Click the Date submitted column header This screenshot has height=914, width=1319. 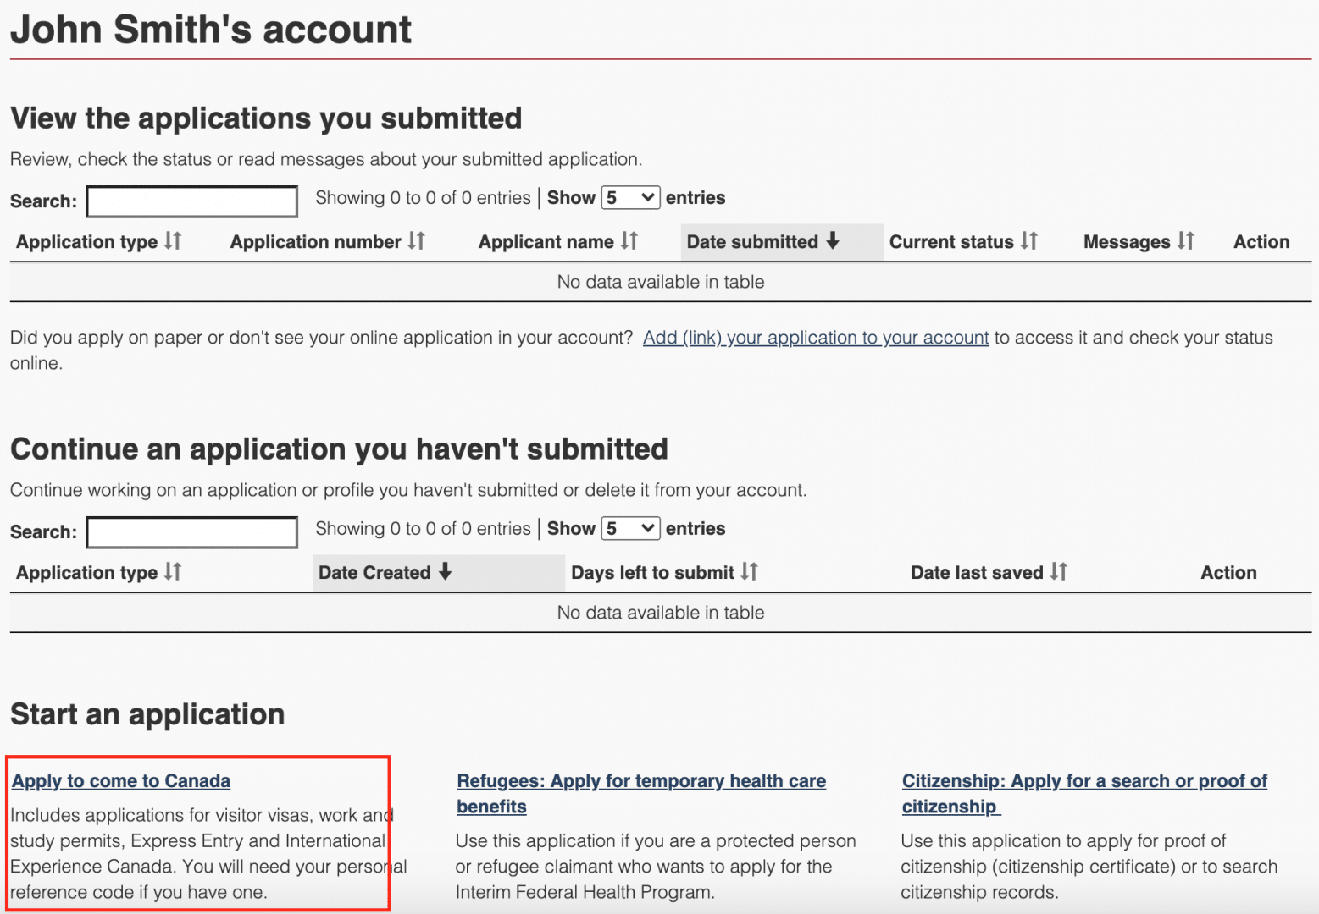tap(754, 241)
